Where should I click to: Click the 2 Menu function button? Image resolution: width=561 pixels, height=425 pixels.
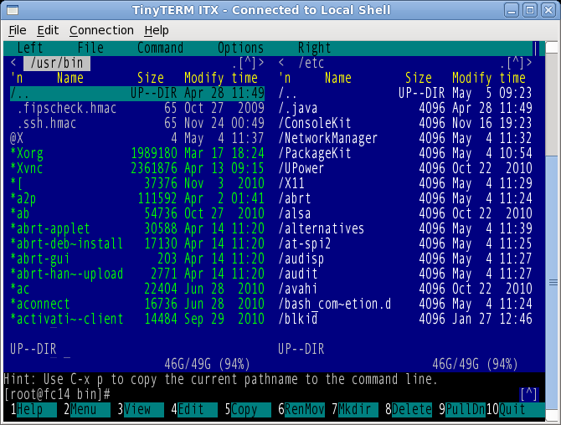point(87,409)
